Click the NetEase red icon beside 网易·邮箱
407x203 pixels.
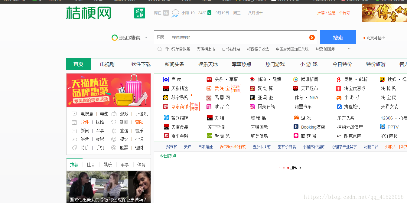(339, 80)
